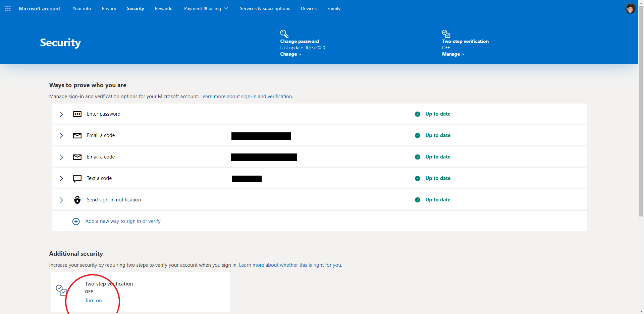Open Learn more about sign-in and verification
This screenshot has width=644, height=314.
pyautogui.click(x=247, y=97)
